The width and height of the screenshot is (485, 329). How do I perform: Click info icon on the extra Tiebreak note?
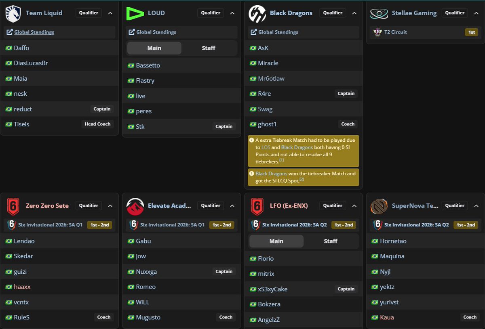252,140
